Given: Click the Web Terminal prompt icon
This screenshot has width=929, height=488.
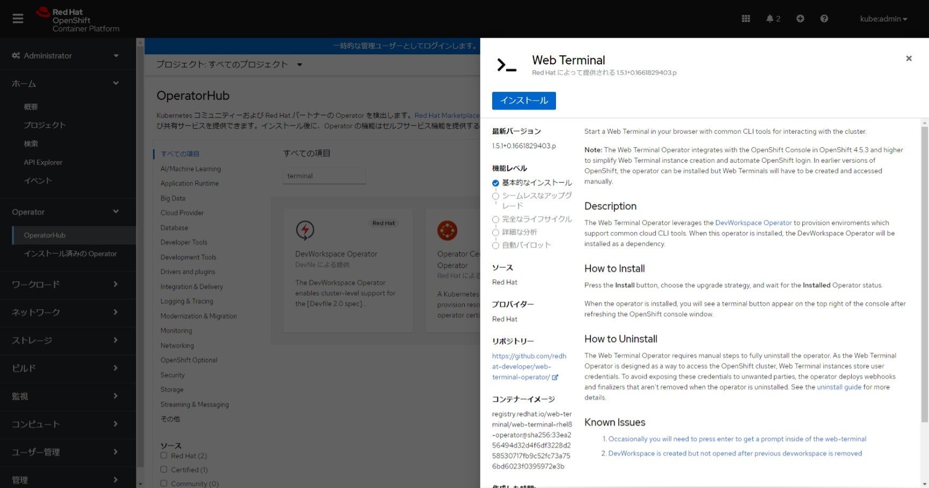Looking at the screenshot, I should 507,65.
